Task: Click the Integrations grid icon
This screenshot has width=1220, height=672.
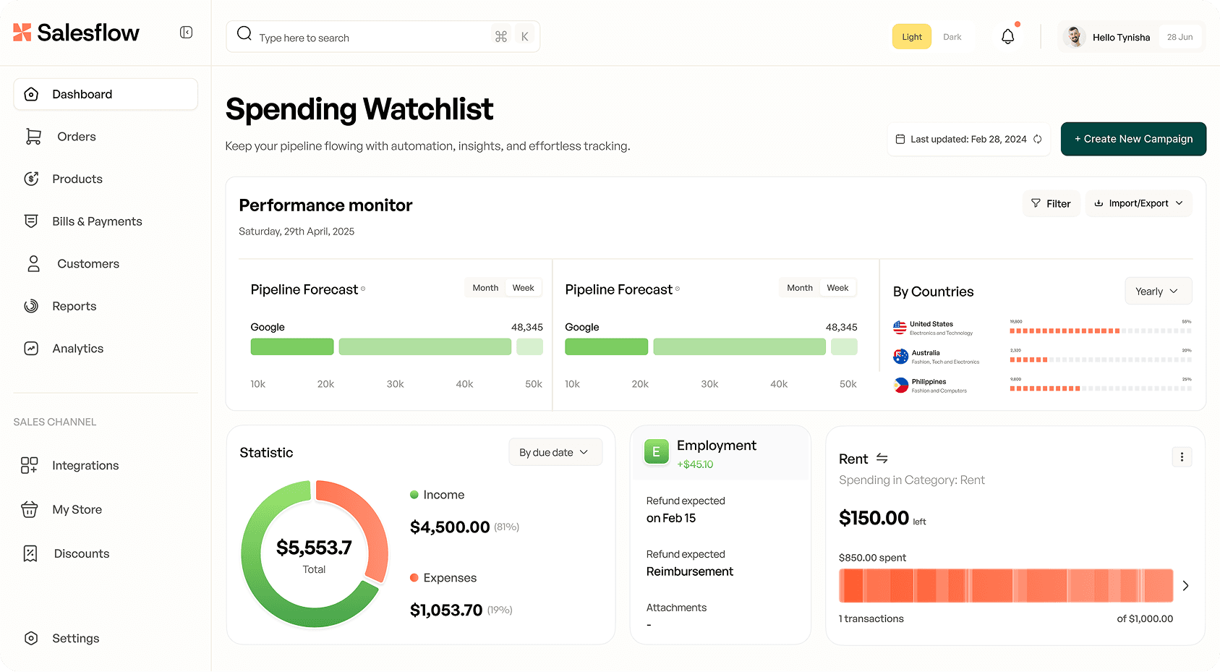Action: (30, 465)
